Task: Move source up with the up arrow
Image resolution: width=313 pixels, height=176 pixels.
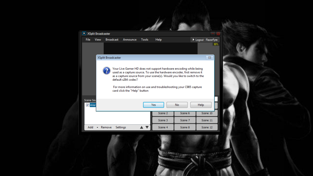Action: (142, 127)
